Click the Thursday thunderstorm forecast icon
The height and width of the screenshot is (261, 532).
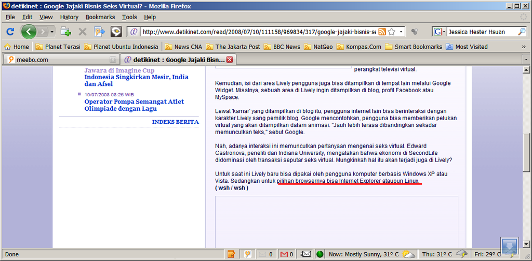(x=462, y=254)
